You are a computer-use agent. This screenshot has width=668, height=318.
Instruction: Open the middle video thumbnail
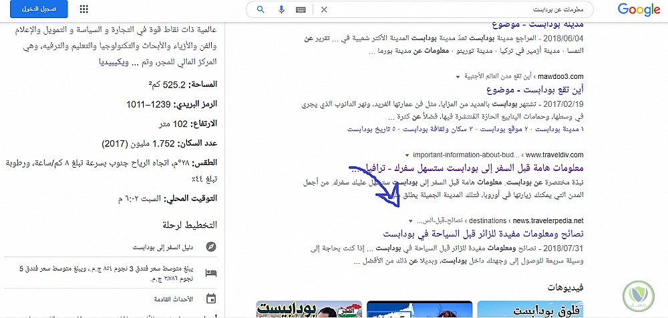click(420, 309)
